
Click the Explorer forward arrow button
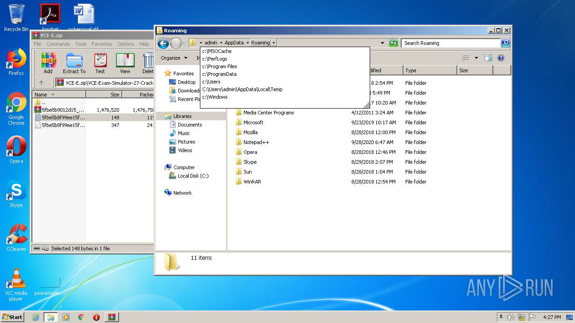coord(176,43)
